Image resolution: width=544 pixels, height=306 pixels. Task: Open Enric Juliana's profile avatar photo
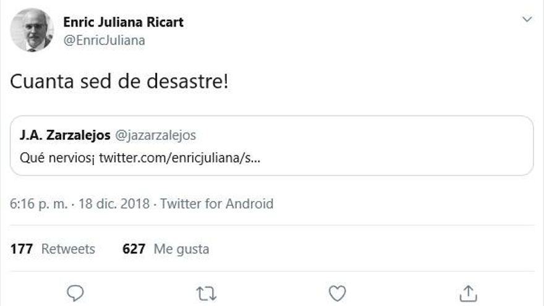coord(32,30)
